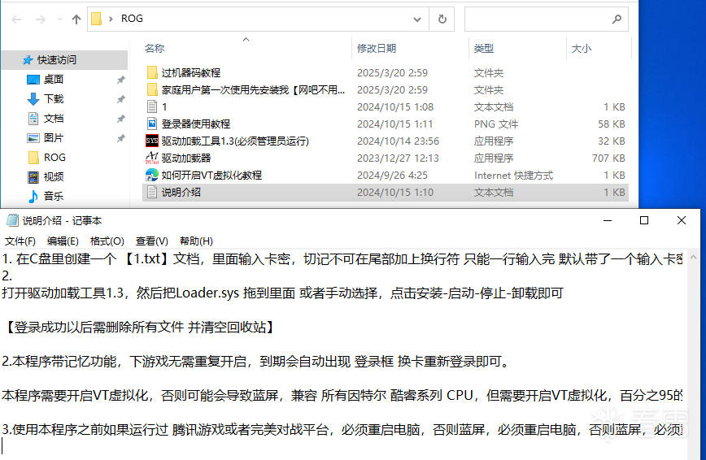Select the 驱动加载器 application icon

(x=152, y=158)
